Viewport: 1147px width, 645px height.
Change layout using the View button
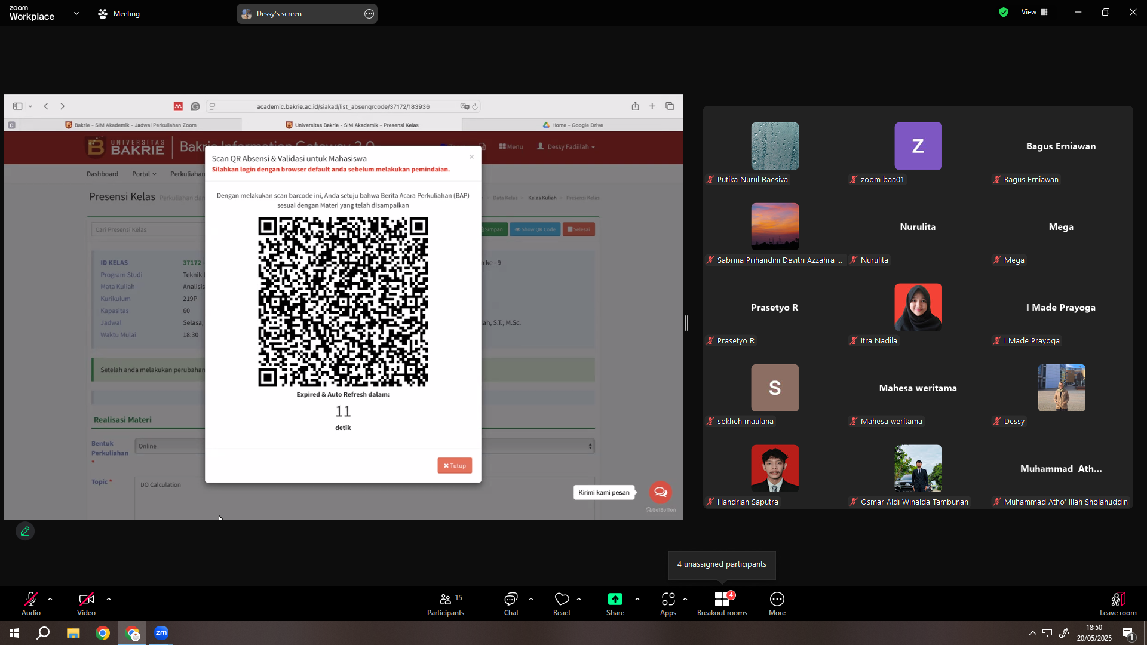point(1035,12)
